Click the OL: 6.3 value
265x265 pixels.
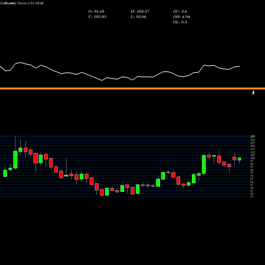click(x=180, y=22)
